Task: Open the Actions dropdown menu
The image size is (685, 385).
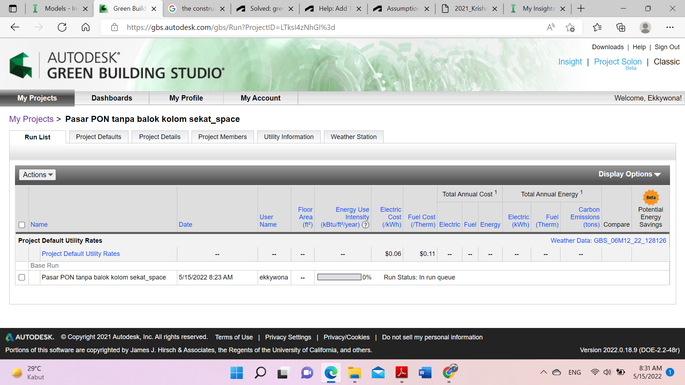Action: click(37, 175)
